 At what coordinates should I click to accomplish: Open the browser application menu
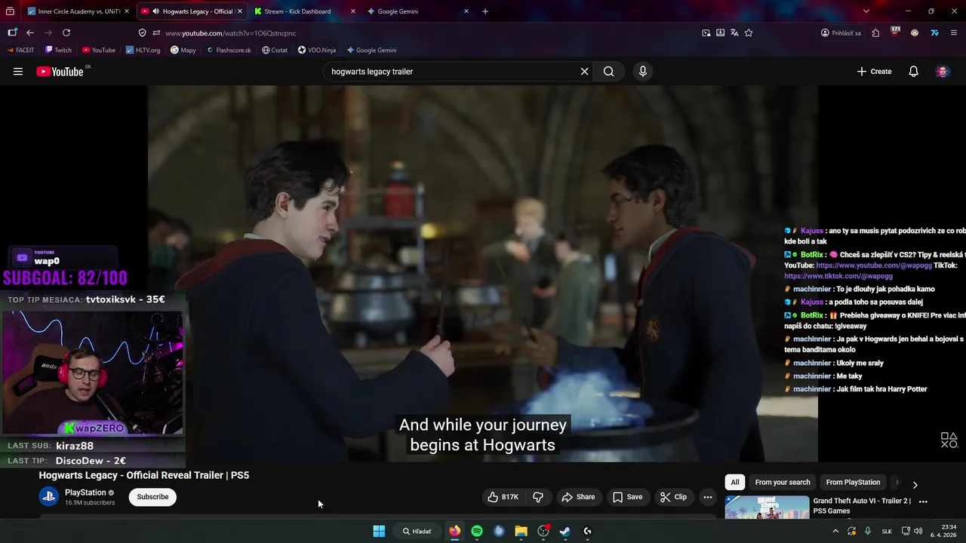coord(954,33)
